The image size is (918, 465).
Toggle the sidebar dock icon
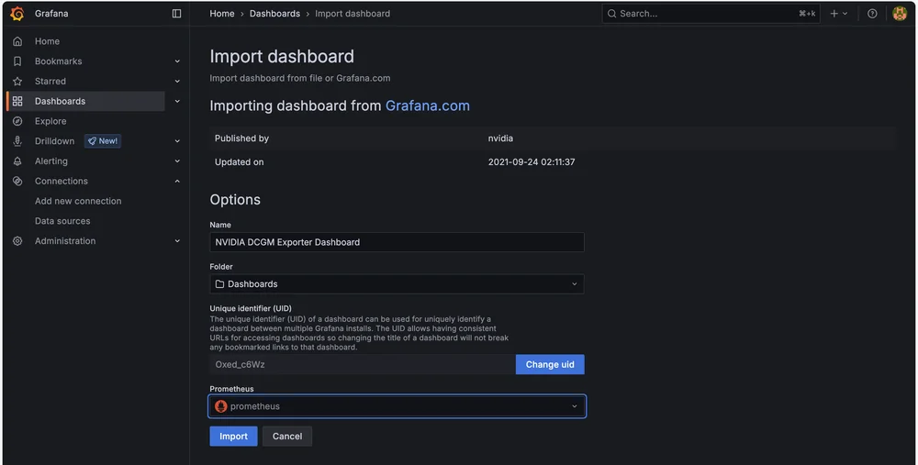point(176,14)
